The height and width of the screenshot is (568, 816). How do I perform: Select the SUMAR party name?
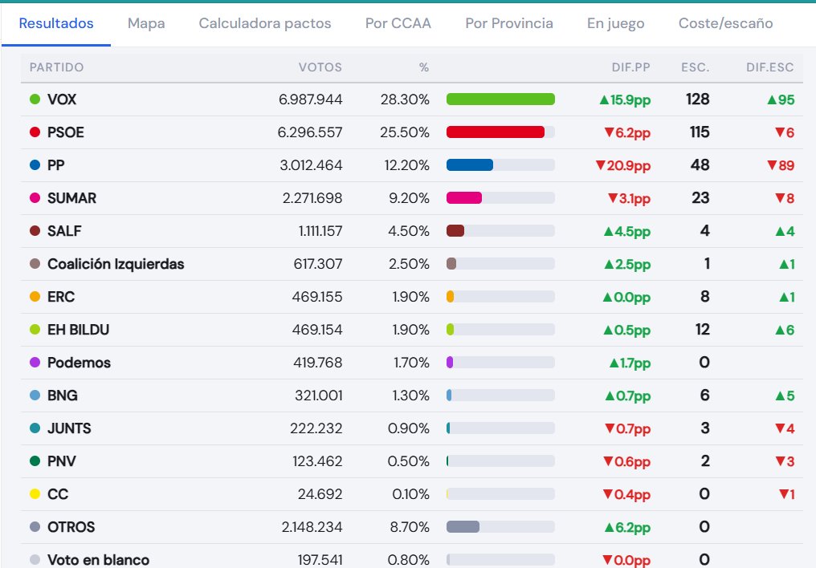pyautogui.click(x=71, y=198)
